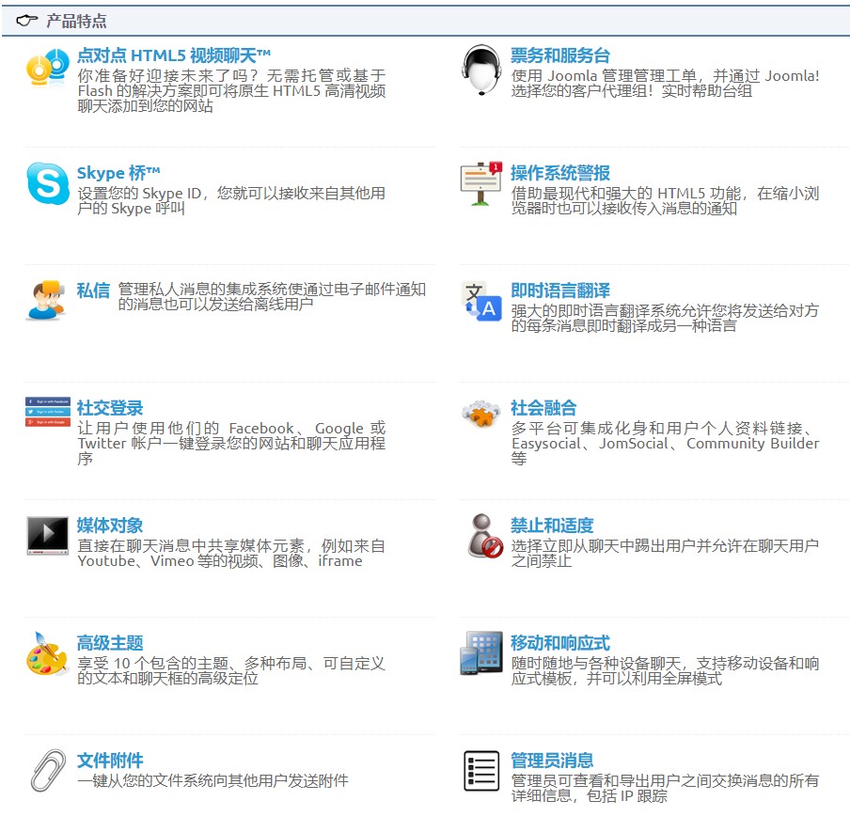Click description starting 享受 10 个包含的主题

click(231, 670)
